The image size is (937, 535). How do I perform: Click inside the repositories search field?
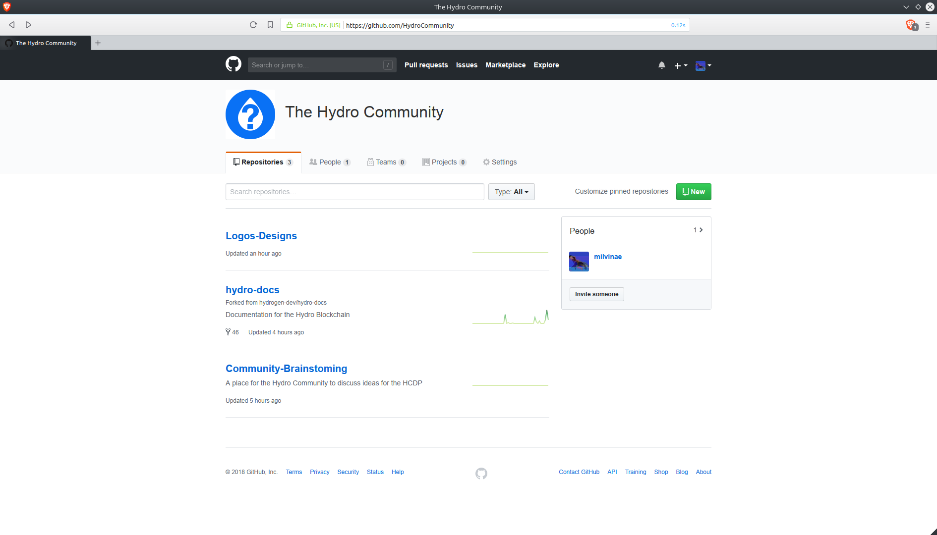tap(354, 192)
